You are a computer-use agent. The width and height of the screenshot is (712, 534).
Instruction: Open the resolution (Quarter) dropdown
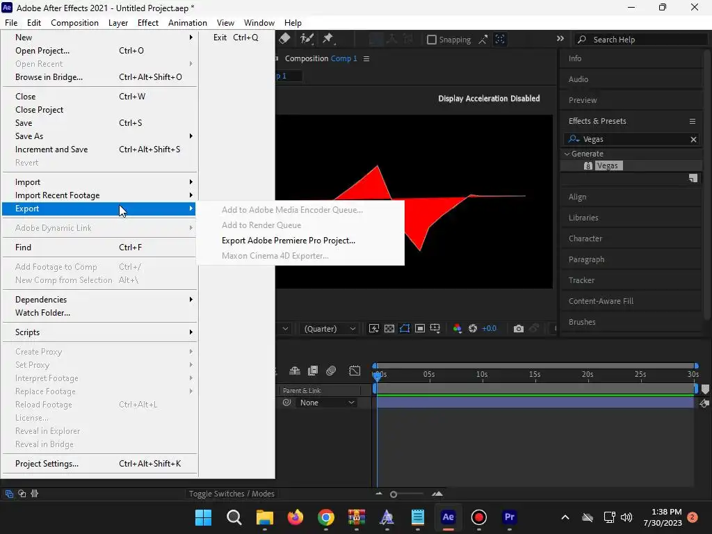(x=329, y=329)
